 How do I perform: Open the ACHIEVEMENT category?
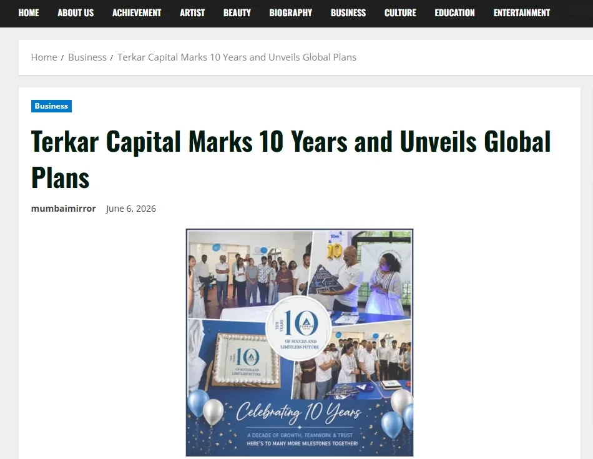pyautogui.click(x=137, y=13)
